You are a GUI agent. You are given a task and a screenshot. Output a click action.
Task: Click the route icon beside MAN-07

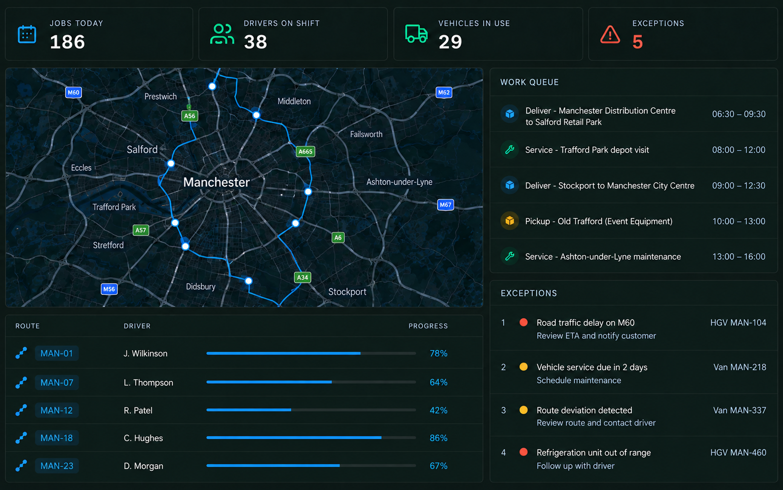click(21, 382)
